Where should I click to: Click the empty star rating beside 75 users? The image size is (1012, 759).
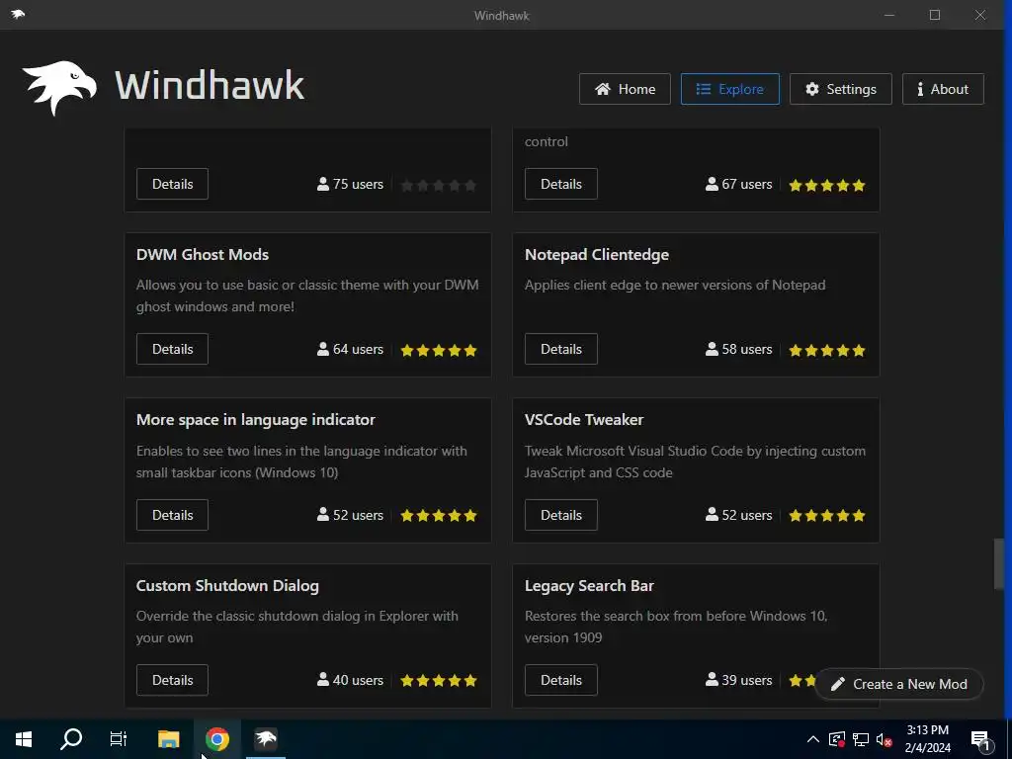tap(438, 186)
